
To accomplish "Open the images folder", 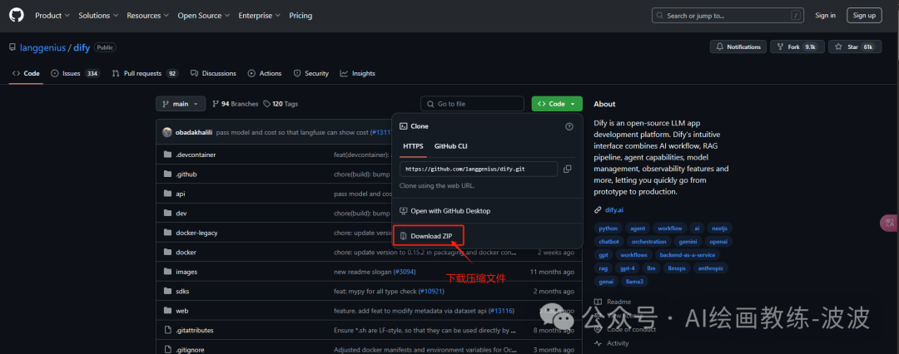I will (x=186, y=272).
